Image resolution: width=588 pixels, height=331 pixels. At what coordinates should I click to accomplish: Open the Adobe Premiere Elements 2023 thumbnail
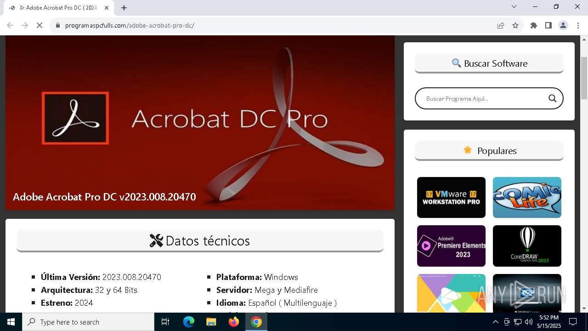pos(451,246)
